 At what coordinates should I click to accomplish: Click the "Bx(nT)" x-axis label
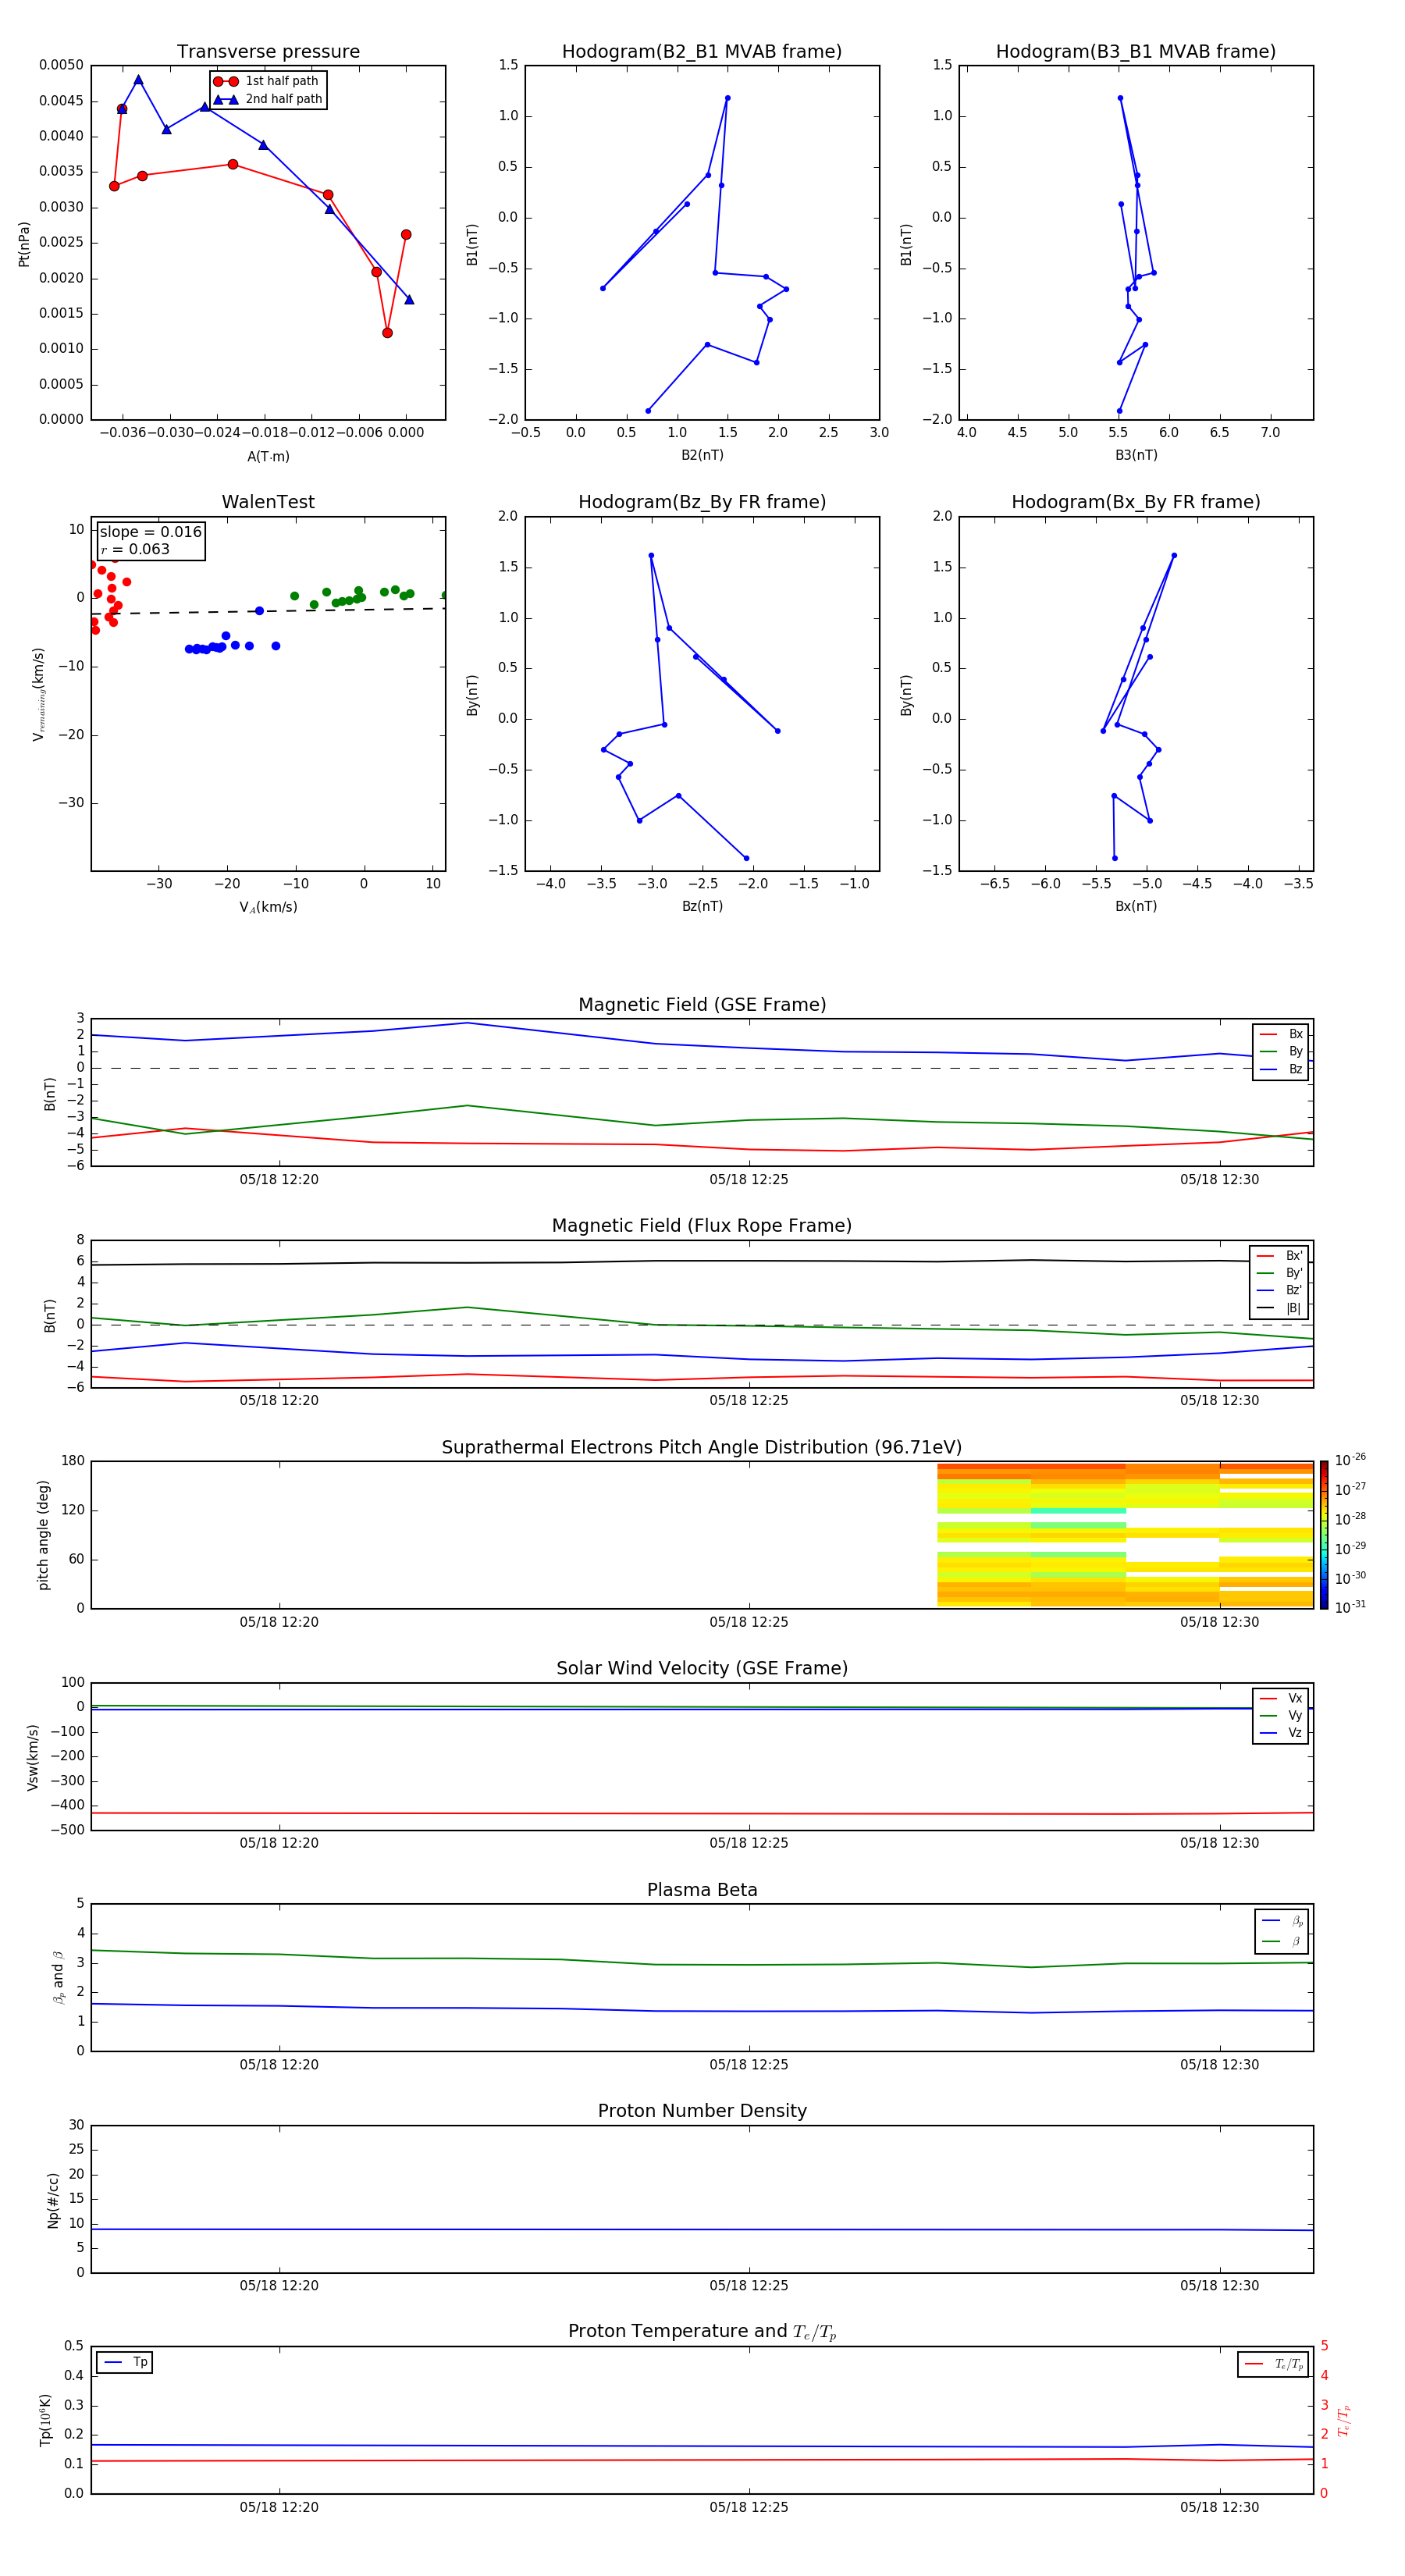coord(1136,906)
